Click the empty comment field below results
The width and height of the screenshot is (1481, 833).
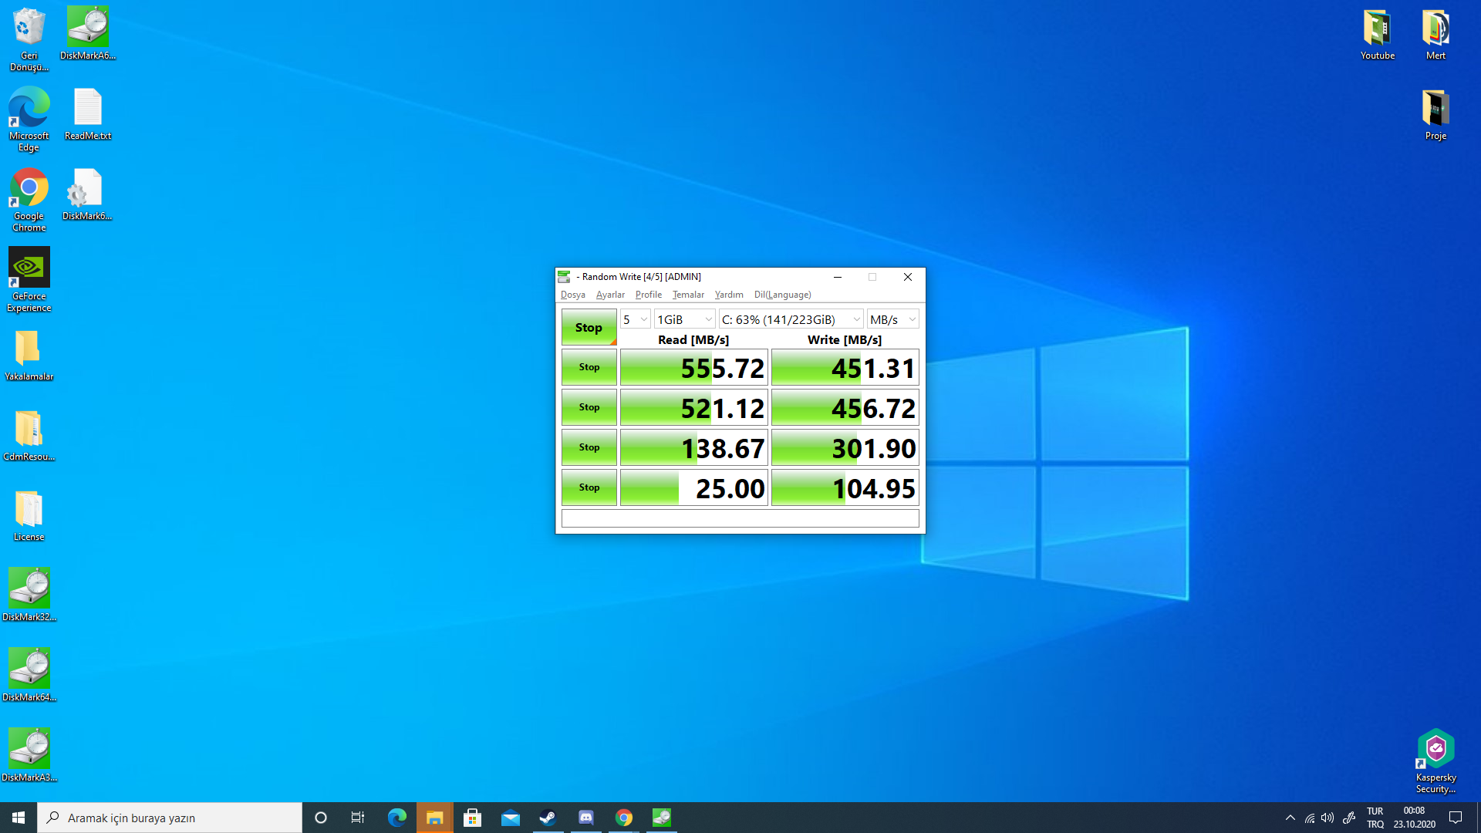740,518
